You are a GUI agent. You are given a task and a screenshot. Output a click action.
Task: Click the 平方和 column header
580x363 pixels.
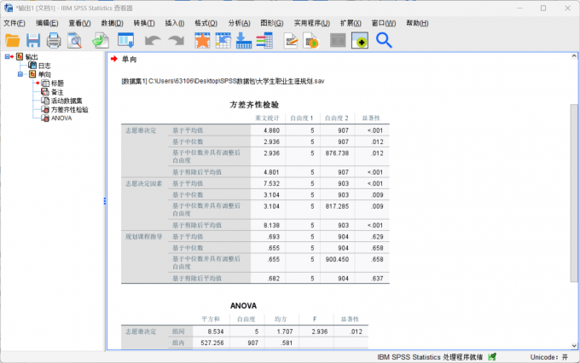211,319
